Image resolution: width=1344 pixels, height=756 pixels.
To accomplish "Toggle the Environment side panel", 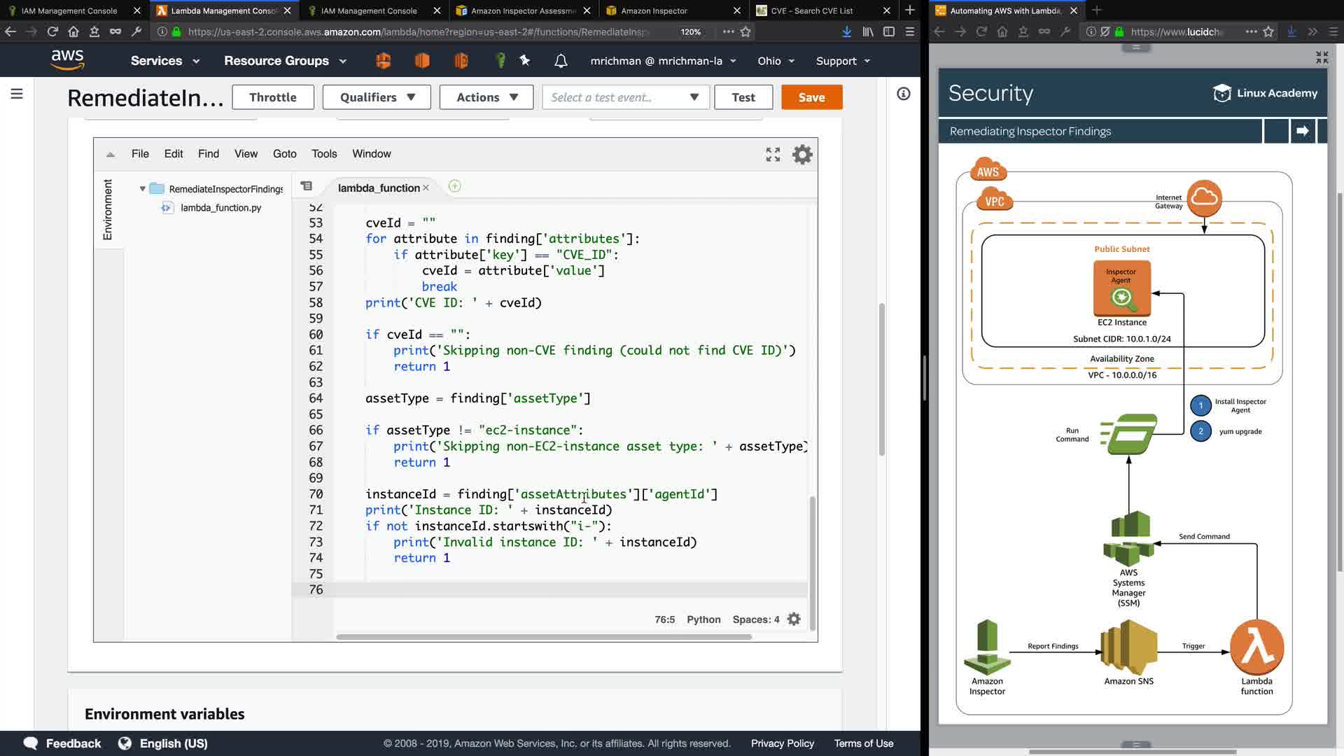I will (108, 209).
